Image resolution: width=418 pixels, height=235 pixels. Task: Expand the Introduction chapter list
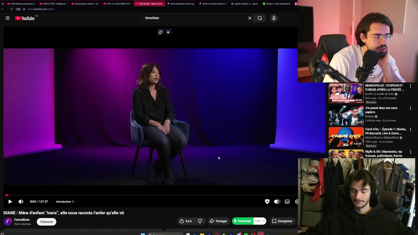click(x=65, y=202)
